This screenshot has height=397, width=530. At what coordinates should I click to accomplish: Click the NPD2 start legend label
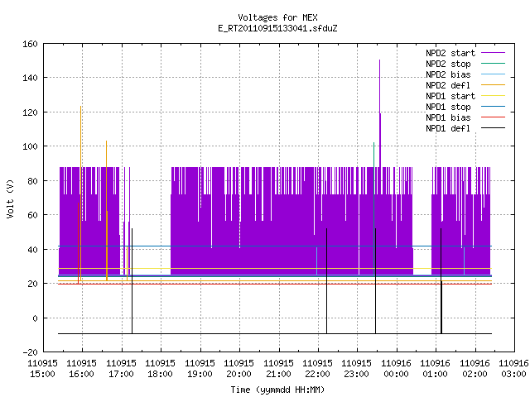tap(450, 53)
